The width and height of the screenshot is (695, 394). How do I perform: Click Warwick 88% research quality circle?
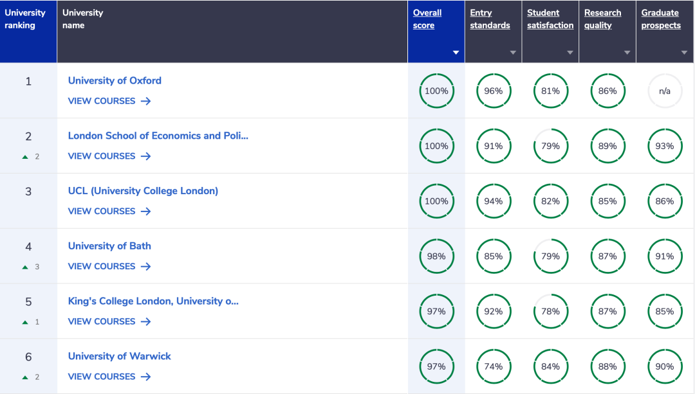point(607,366)
